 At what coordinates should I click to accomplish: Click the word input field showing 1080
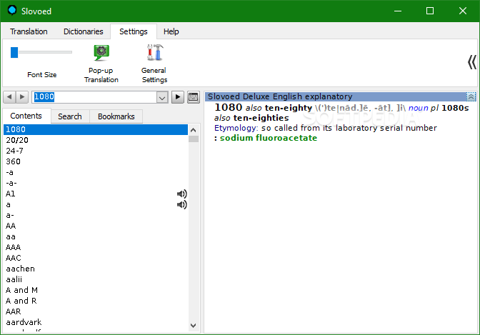94,97
